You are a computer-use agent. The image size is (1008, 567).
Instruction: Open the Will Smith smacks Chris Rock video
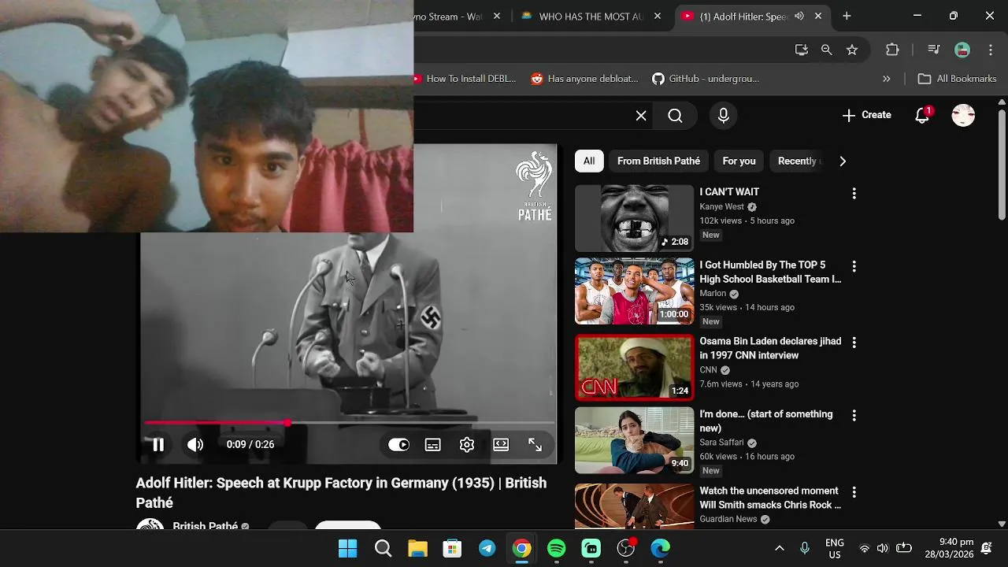click(x=770, y=498)
